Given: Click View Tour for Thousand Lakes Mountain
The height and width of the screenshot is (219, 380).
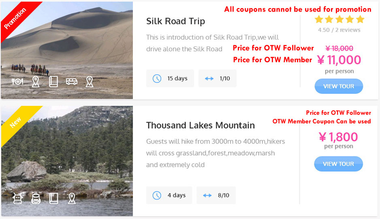Looking at the screenshot, I should 338,164.
